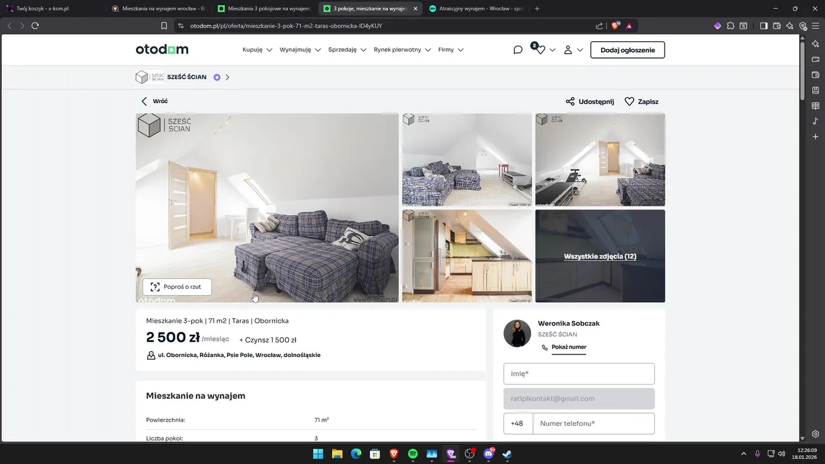The image size is (825, 464).
Task: Open Steam from the taskbar
Action: coord(507,454)
